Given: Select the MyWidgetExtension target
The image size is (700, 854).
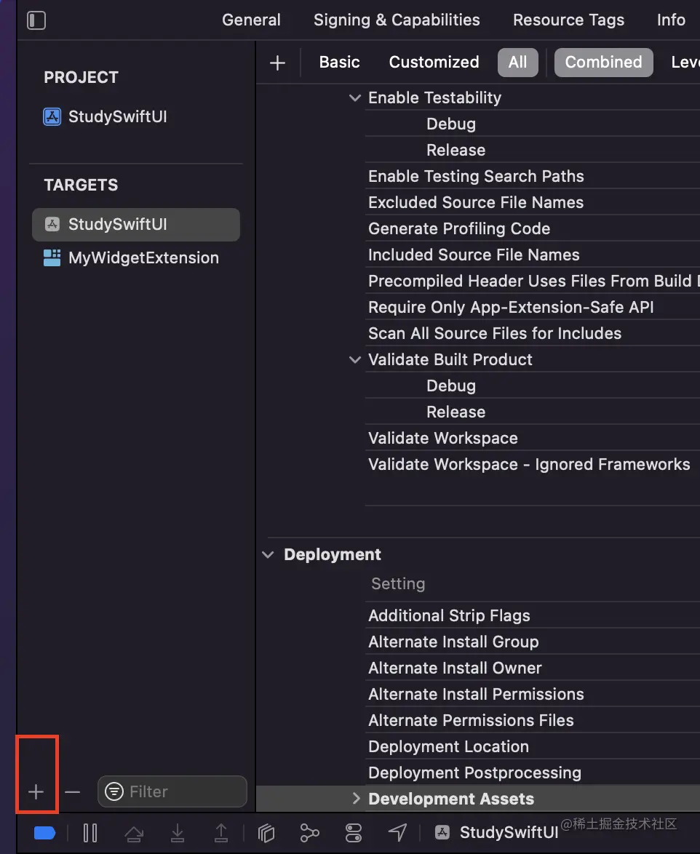Looking at the screenshot, I should (131, 258).
